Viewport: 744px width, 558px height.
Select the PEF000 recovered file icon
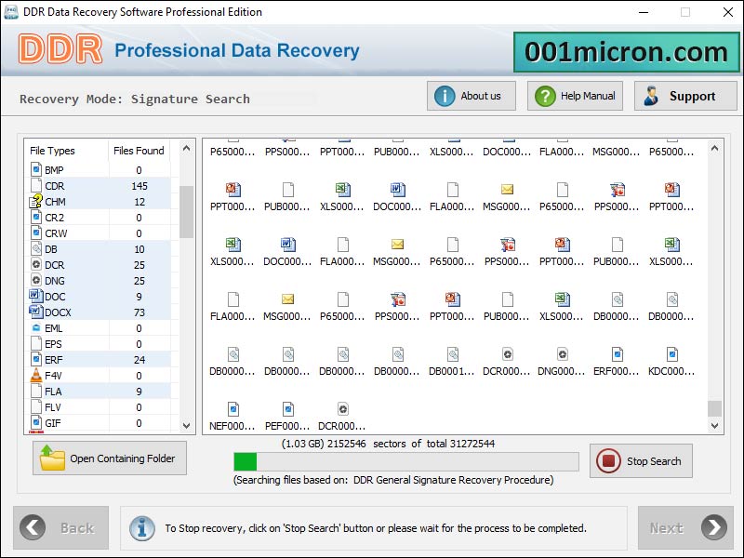pos(287,408)
